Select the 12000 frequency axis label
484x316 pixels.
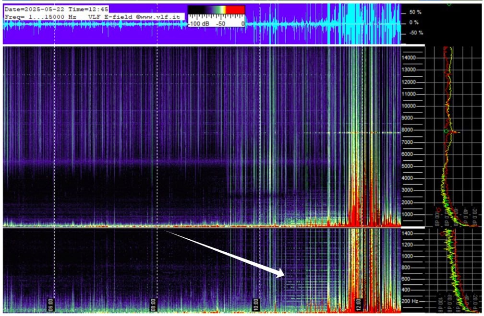point(409,82)
